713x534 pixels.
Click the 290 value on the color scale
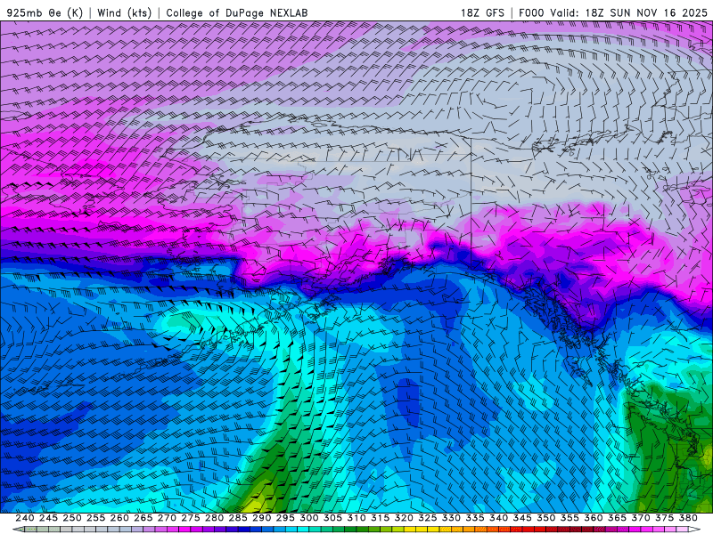tap(261, 518)
